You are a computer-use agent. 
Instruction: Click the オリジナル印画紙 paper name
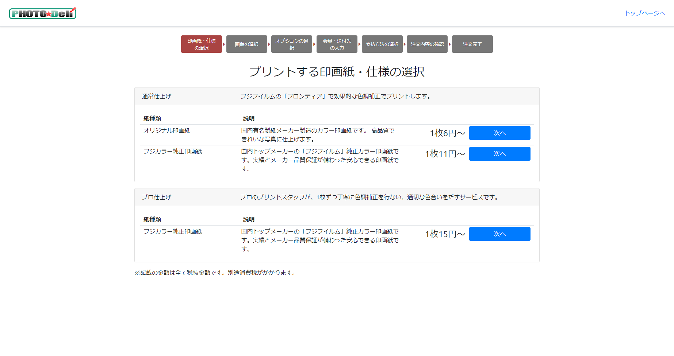coord(167,130)
